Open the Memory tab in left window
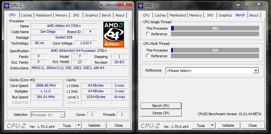The height and width of the screenshot is (134, 271). click(62, 15)
